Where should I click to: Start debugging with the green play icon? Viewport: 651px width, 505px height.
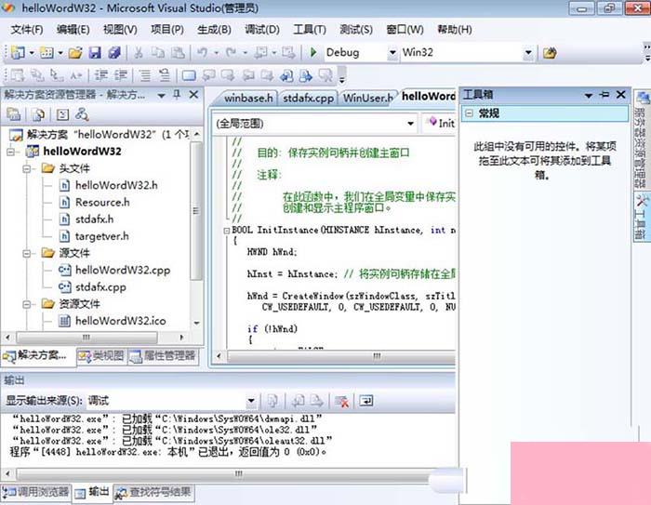(x=313, y=52)
